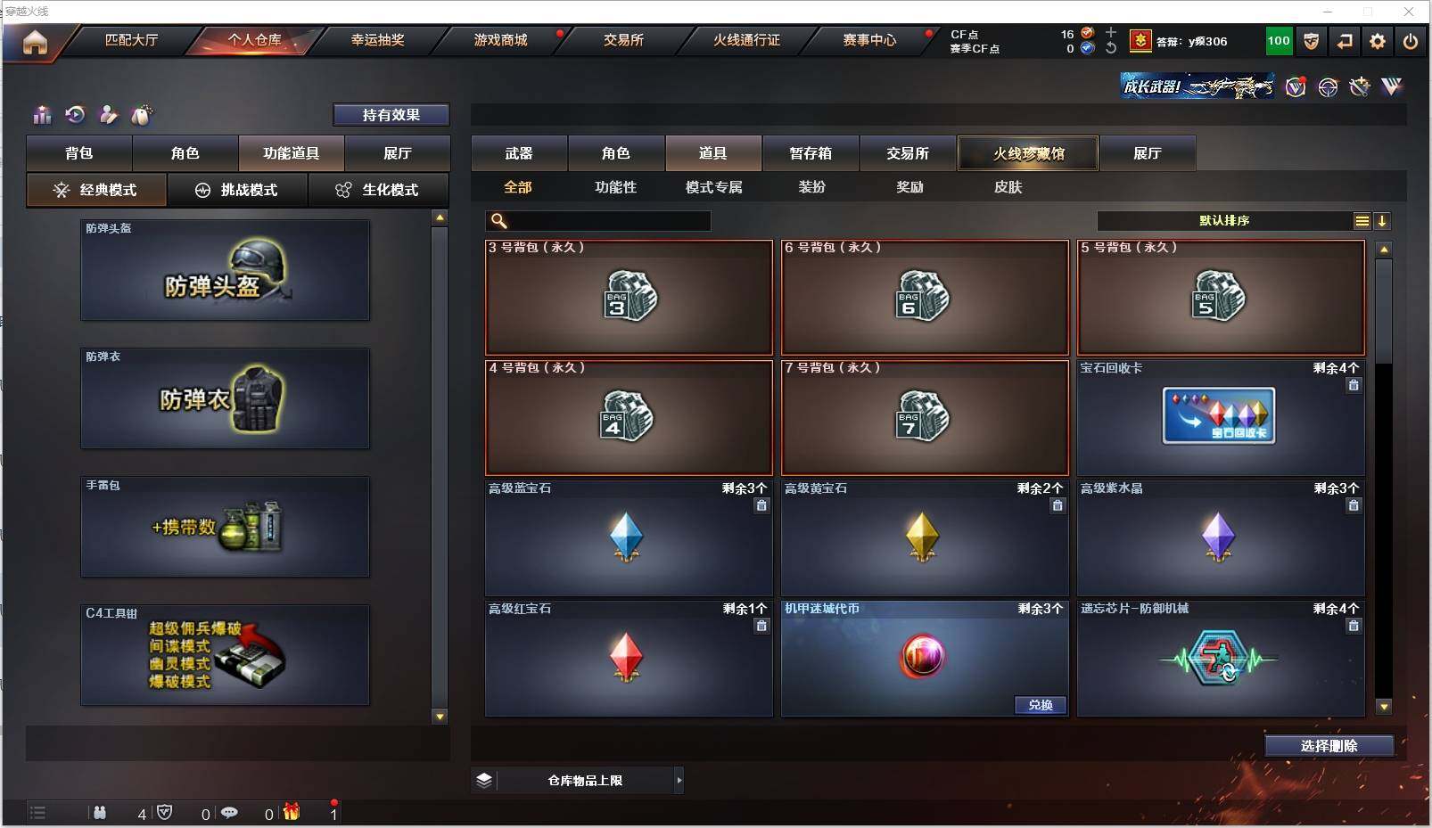
Task: Switch to the 火线珍藏馆 tab
Action: pos(1028,153)
